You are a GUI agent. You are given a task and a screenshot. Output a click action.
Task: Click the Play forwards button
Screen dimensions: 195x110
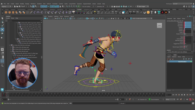coord(185,95)
